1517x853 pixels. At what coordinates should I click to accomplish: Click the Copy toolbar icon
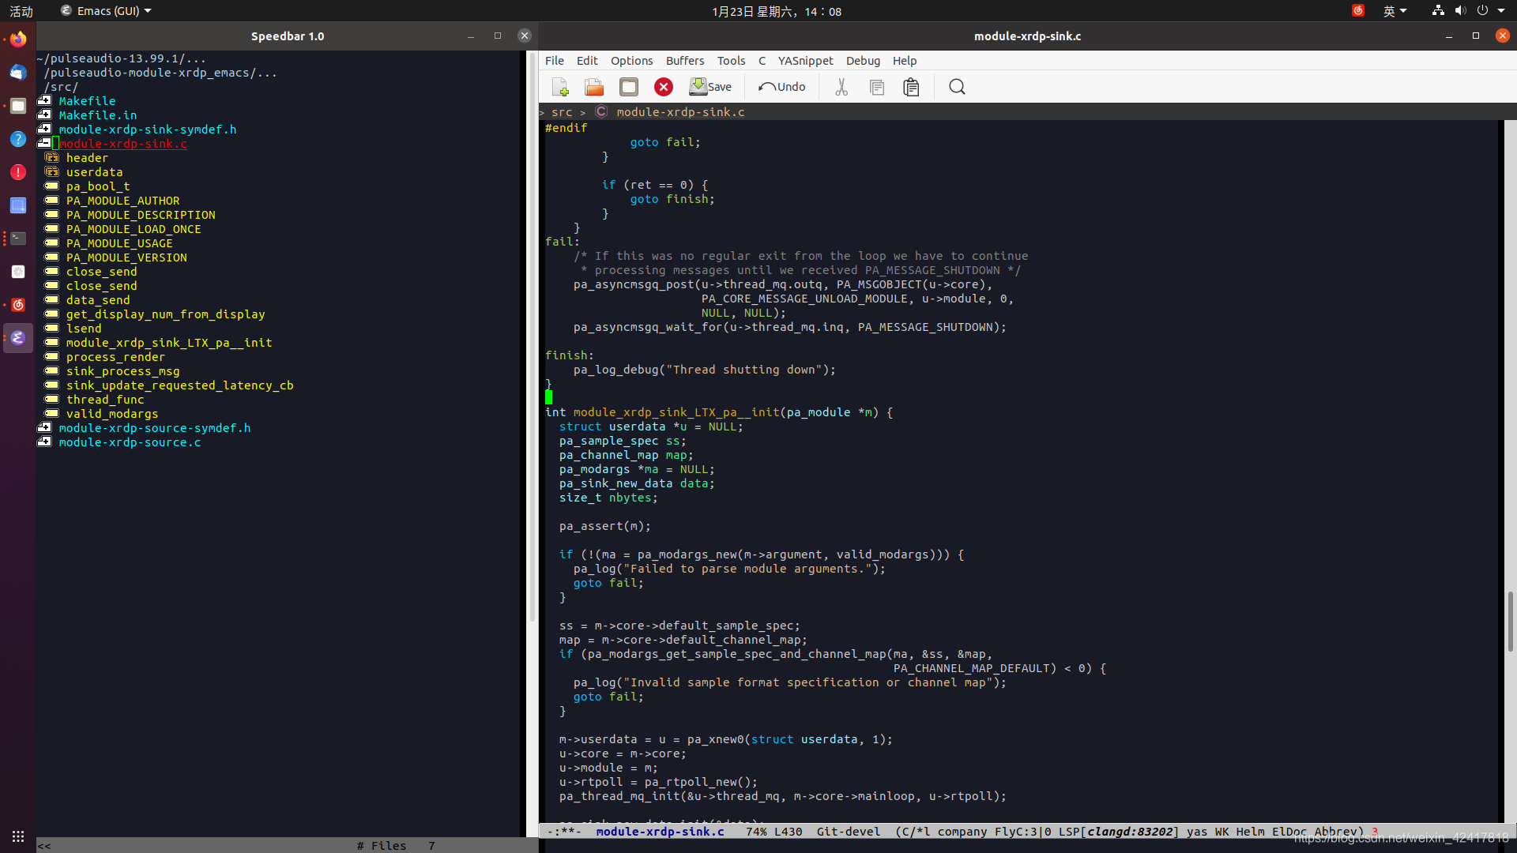click(876, 87)
